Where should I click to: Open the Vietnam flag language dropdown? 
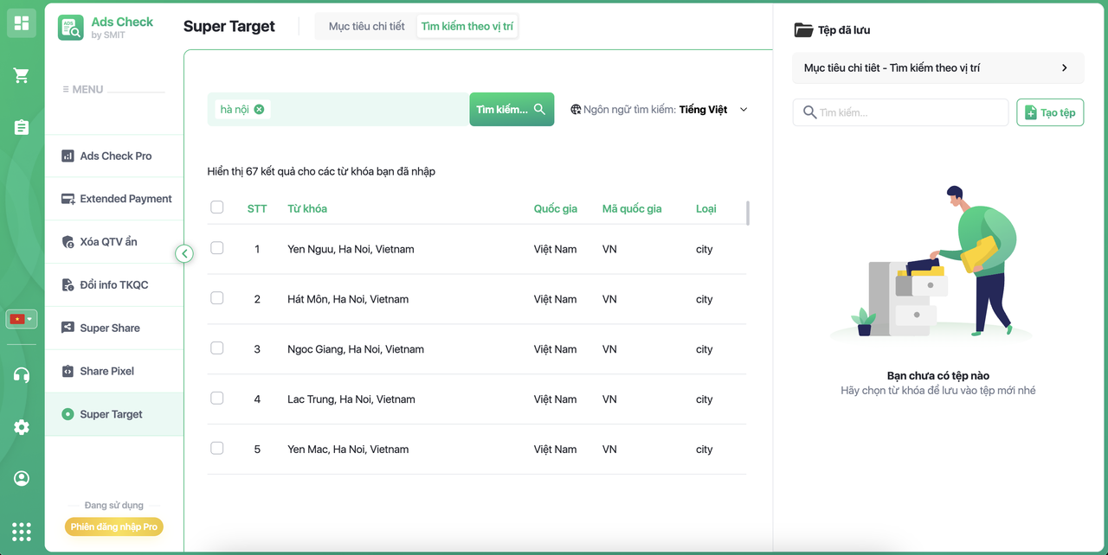[x=22, y=319]
